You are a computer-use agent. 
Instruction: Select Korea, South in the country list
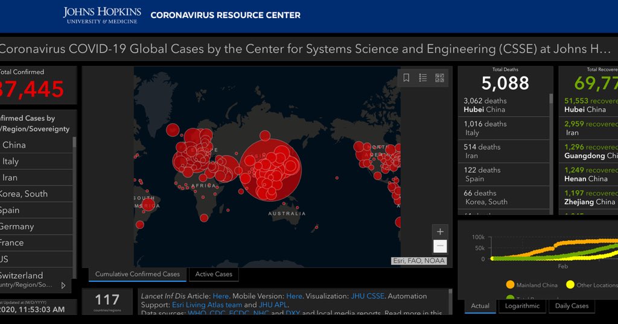36,194
